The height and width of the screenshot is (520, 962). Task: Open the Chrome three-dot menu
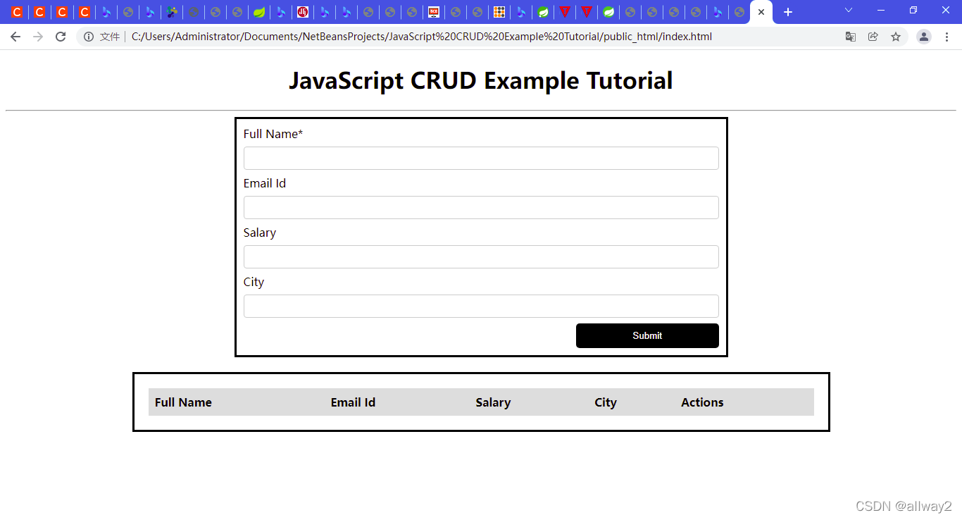pos(947,37)
